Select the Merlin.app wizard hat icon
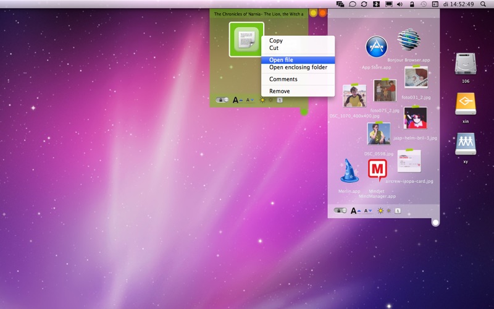Image resolution: width=494 pixels, height=309 pixels. pyautogui.click(x=350, y=171)
